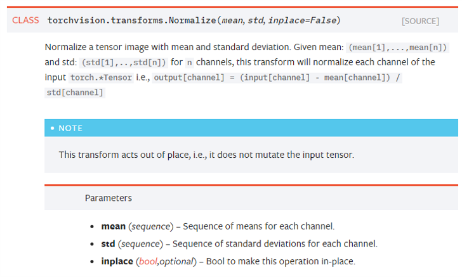Viewport: 462px width, 277px height.
Task: Click the 'std[channel]' code block
Action: 75,93
